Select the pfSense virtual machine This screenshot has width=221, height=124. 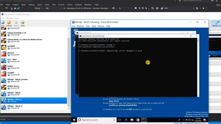coord(34,54)
